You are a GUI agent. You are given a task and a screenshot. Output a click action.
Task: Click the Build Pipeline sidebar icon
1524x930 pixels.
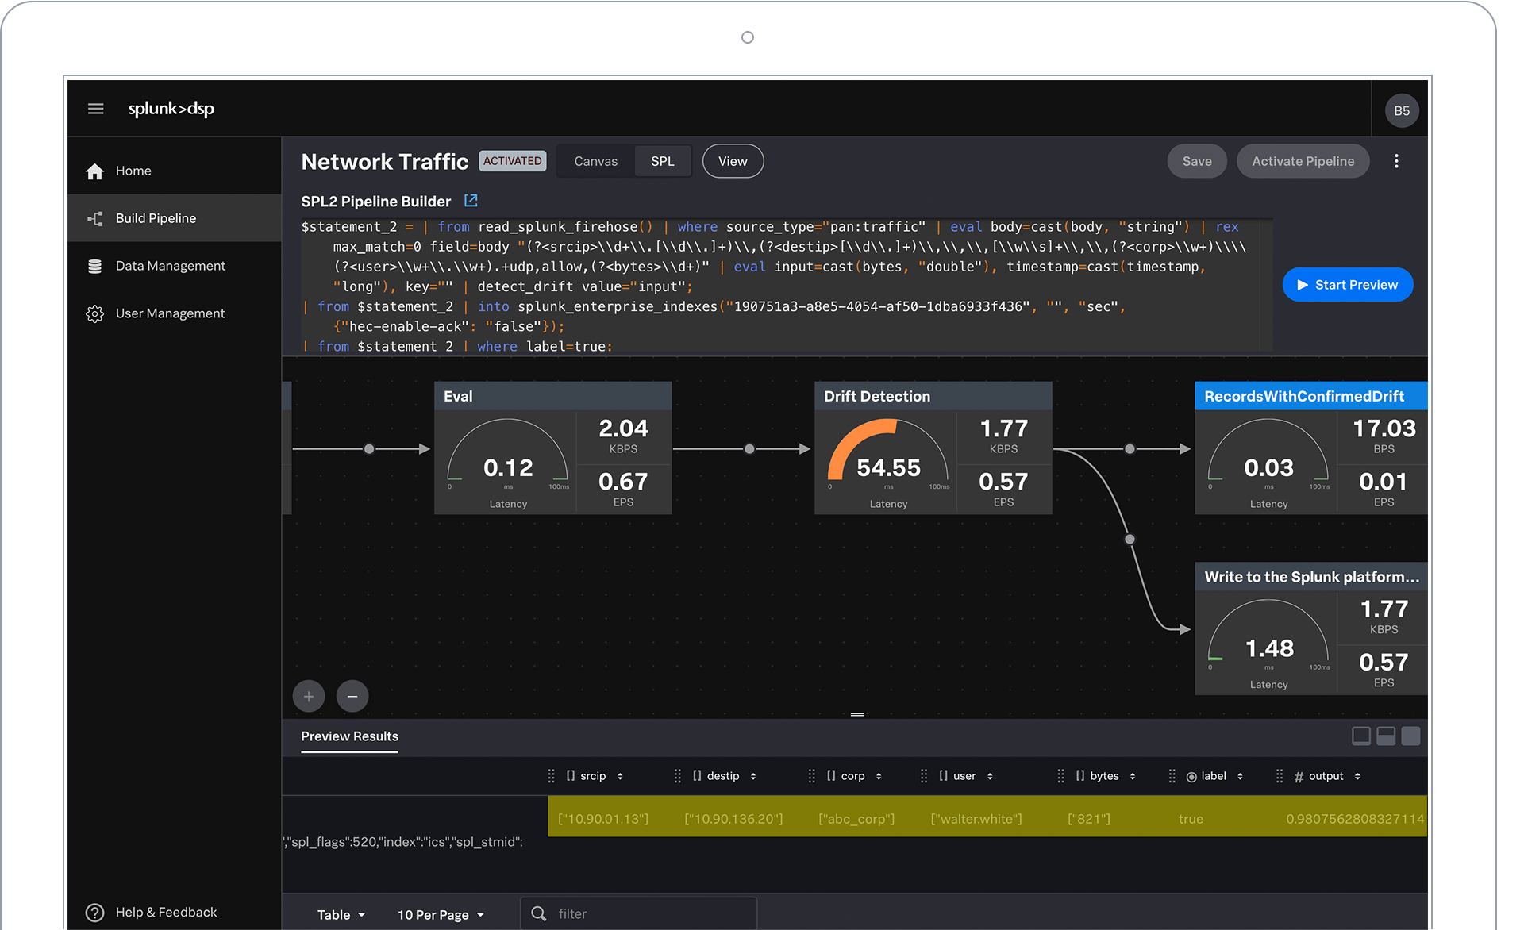(95, 218)
